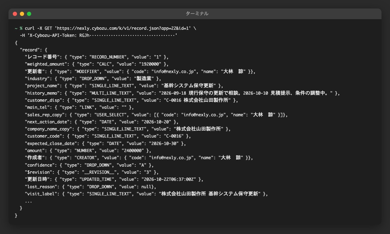Click the weighted_amount value "1920000"

(150, 64)
